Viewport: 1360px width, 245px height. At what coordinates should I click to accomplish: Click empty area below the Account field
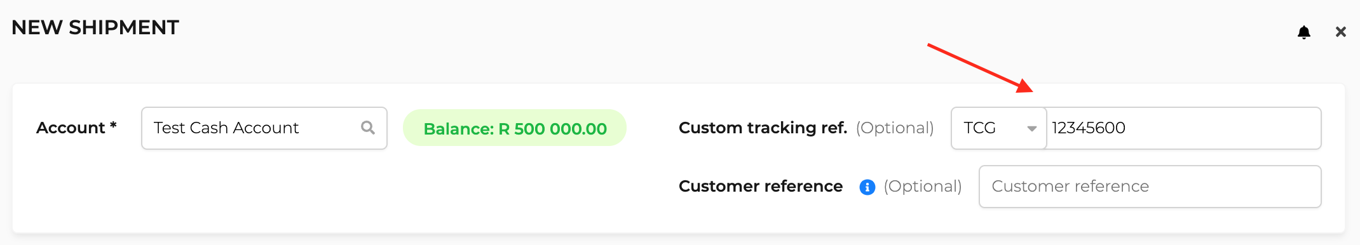pyautogui.click(x=264, y=190)
